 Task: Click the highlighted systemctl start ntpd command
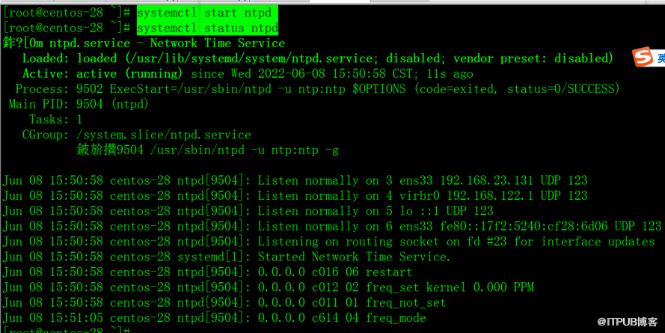point(206,13)
